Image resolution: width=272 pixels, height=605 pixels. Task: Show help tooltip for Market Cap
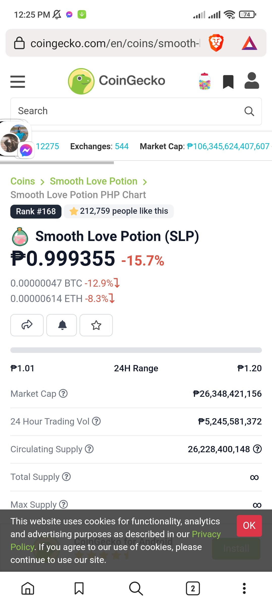(63, 393)
